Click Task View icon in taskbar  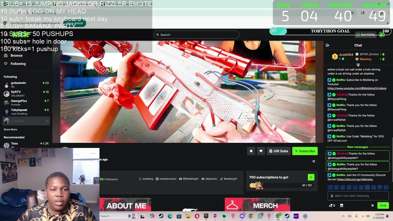coord(142,216)
